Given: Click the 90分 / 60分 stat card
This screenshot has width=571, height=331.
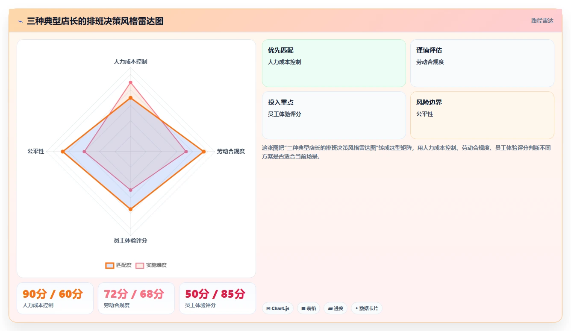Looking at the screenshot, I should (x=55, y=298).
